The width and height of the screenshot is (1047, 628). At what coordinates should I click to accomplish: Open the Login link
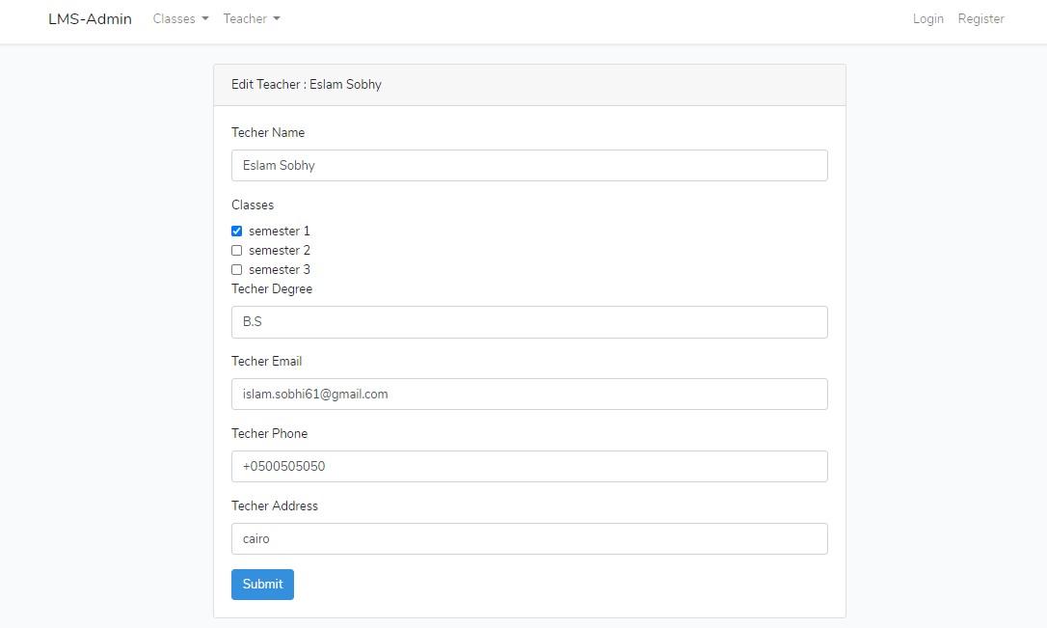pyautogui.click(x=927, y=18)
